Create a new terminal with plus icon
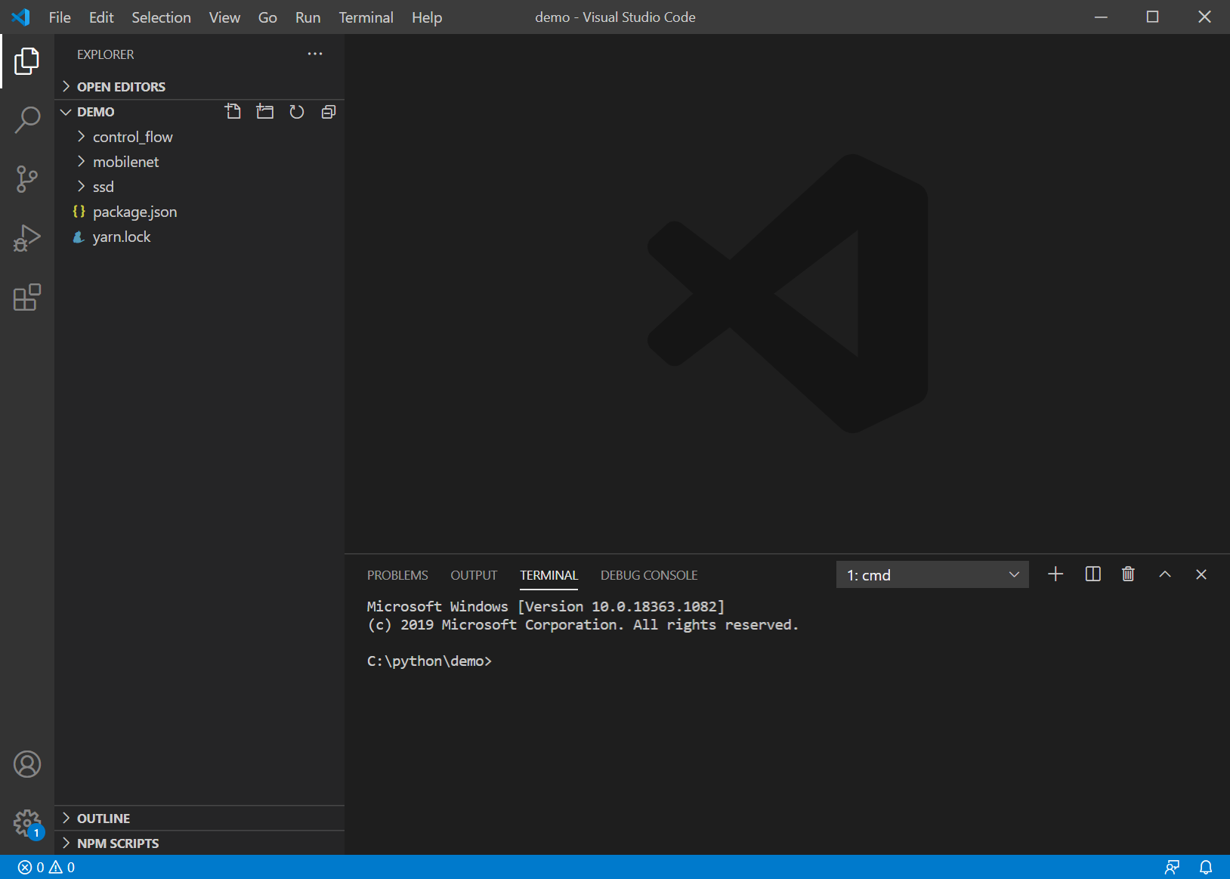The height and width of the screenshot is (879, 1230). 1055,574
